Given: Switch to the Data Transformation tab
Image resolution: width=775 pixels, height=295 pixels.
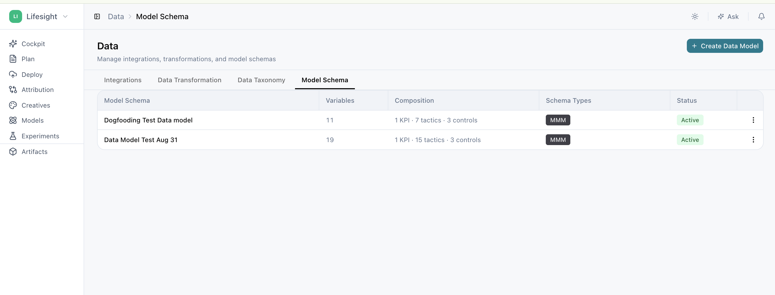Looking at the screenshot, I should pyautogui.click(x=190, y=80).
